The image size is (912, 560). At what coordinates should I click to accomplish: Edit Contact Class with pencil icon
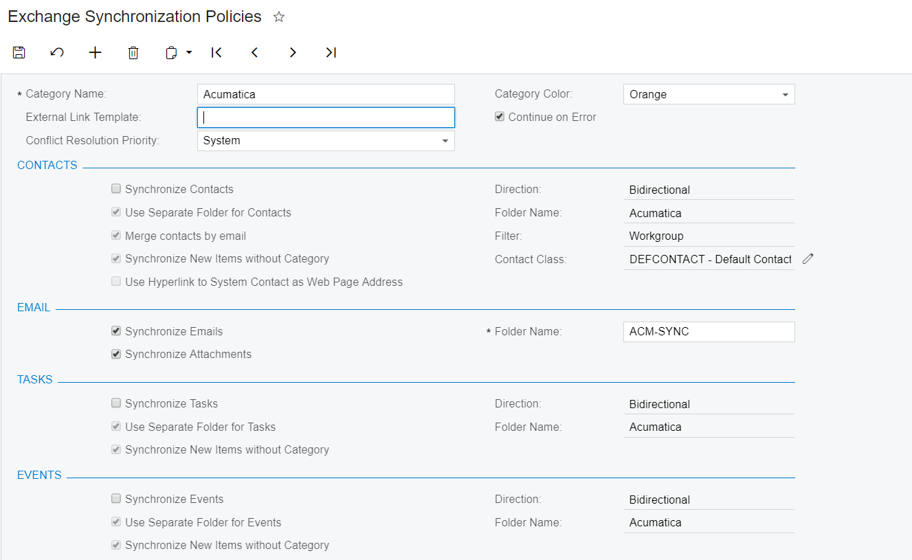(808, 259)
